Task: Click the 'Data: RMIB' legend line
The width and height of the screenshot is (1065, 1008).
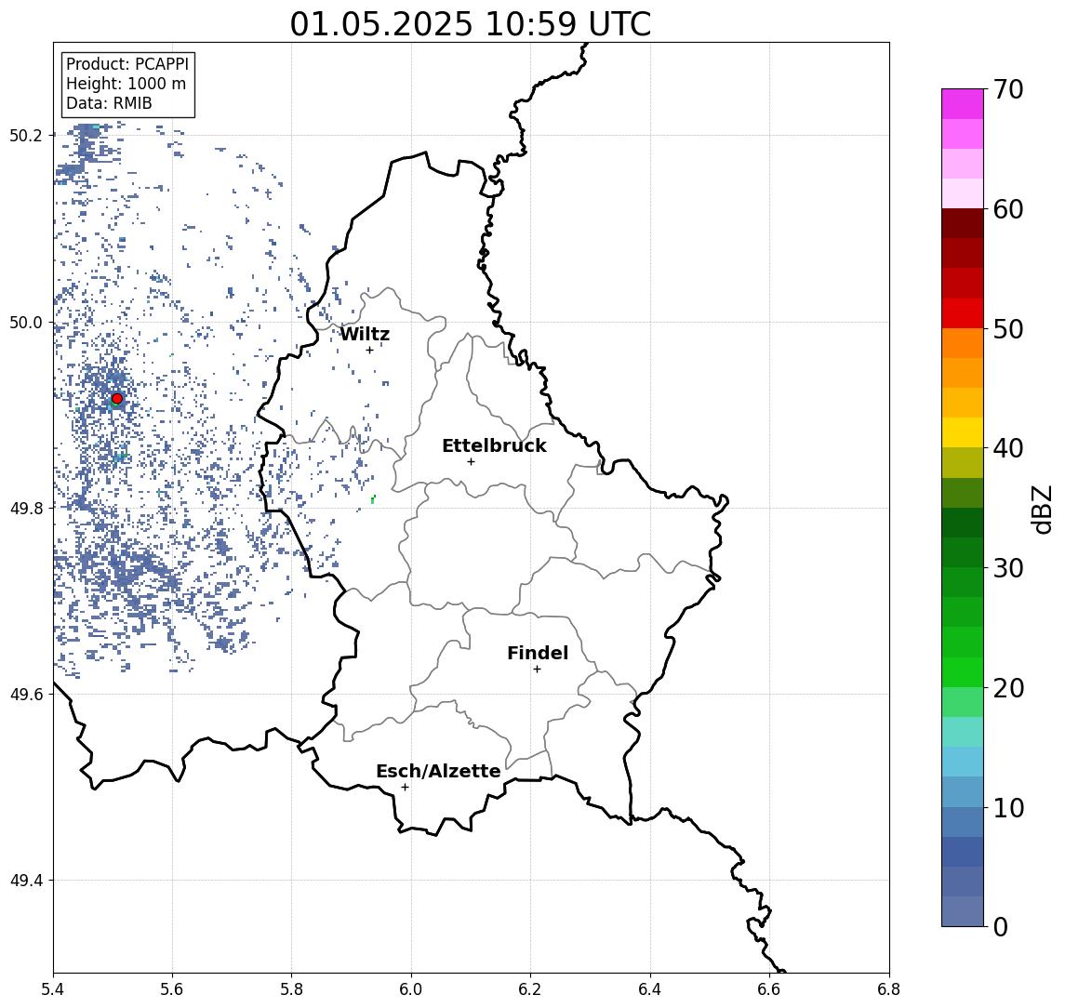Action: click(x=109, y=103)
